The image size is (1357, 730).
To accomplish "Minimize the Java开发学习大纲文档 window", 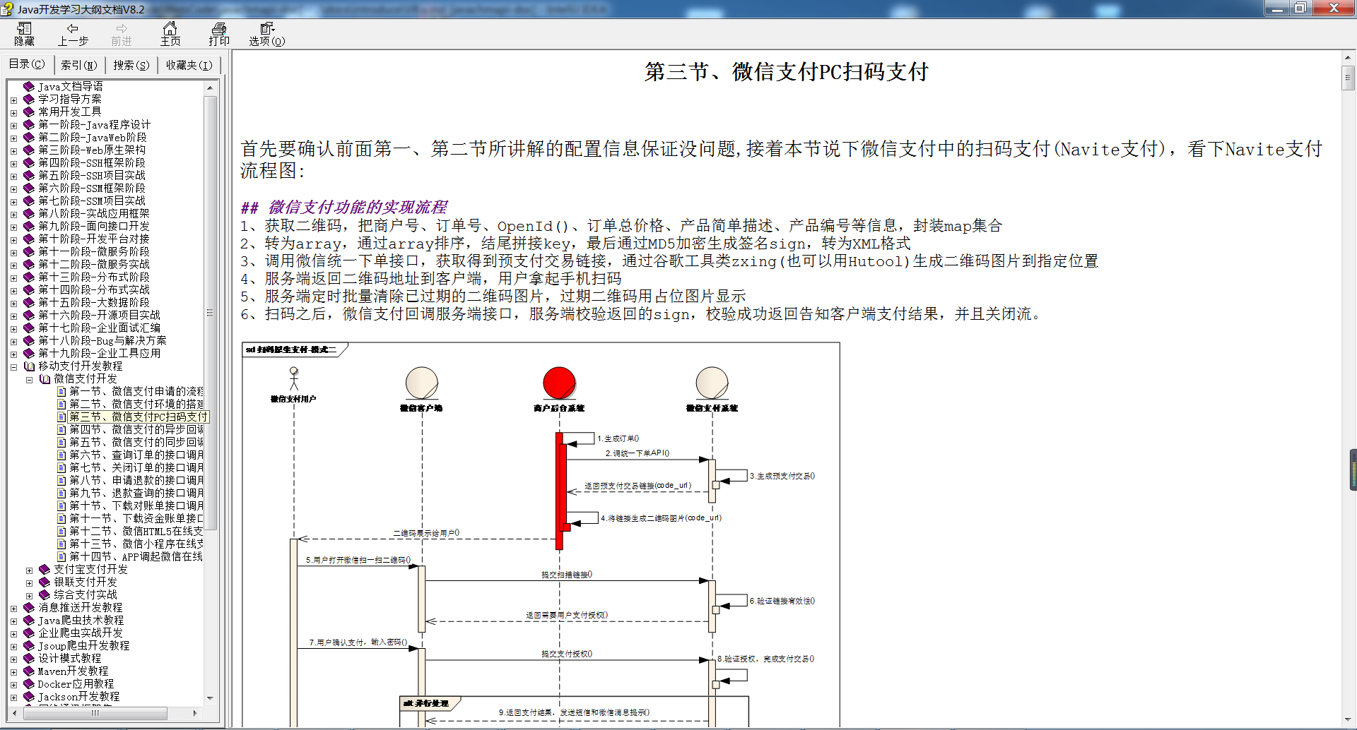I will tap(1278, 8).
